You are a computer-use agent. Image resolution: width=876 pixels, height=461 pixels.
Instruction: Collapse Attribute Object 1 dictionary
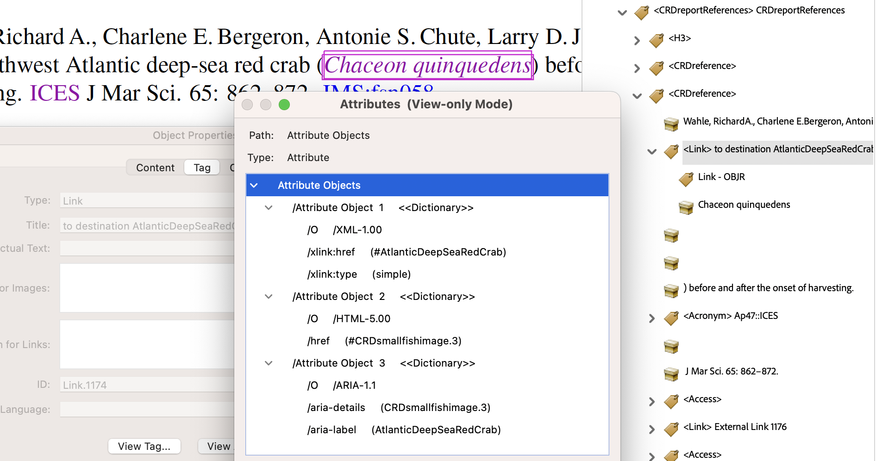[269, 208]
